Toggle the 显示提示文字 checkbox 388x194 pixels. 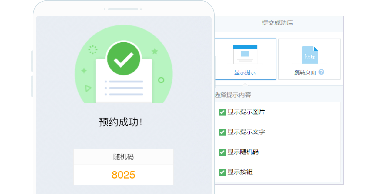(x=222, y=132)
